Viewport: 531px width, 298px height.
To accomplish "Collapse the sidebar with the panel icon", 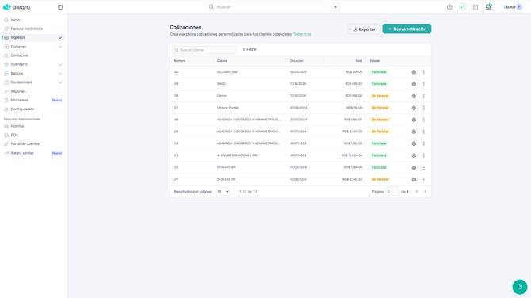I will (x=60, y=7).
